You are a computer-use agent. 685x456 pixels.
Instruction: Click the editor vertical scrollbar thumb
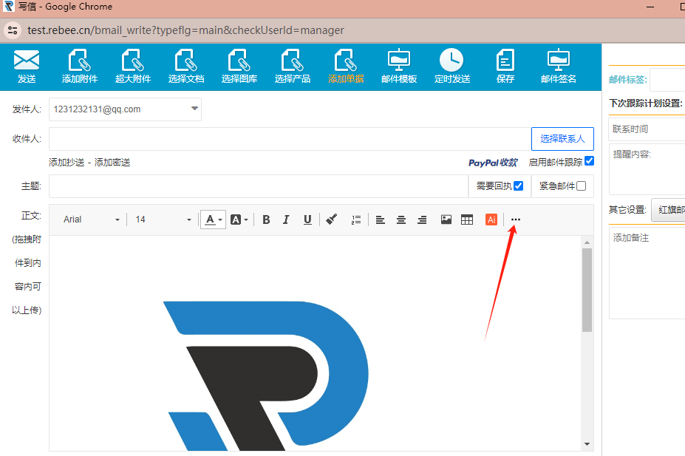[x=587, y=290]
